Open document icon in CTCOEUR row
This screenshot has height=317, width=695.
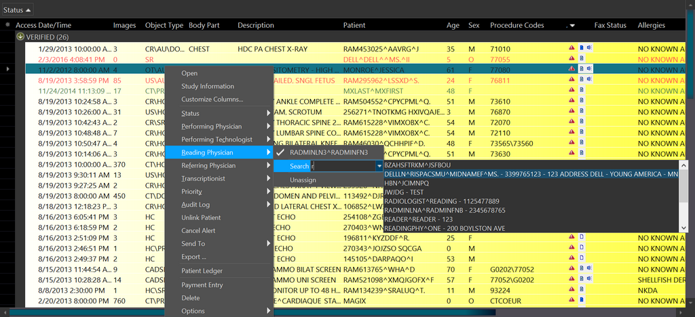pos(581,301)
